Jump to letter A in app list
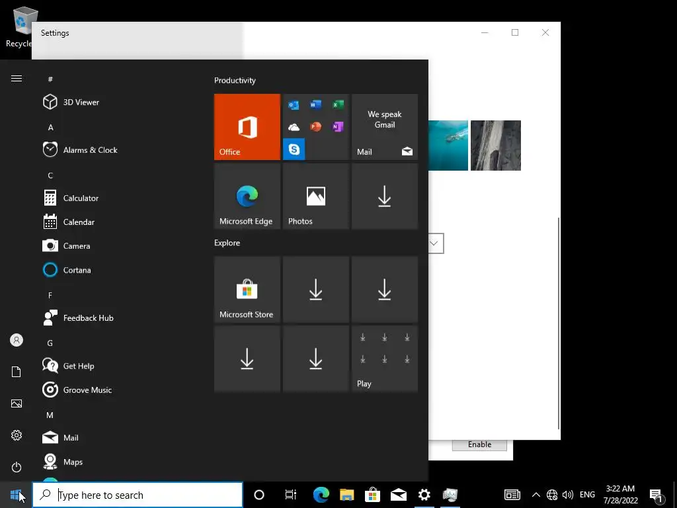677x508 pixels. point(50,128)
